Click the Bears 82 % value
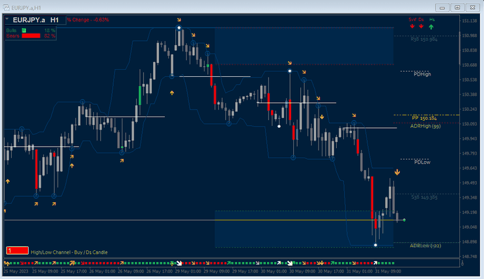 coord(50,36)
